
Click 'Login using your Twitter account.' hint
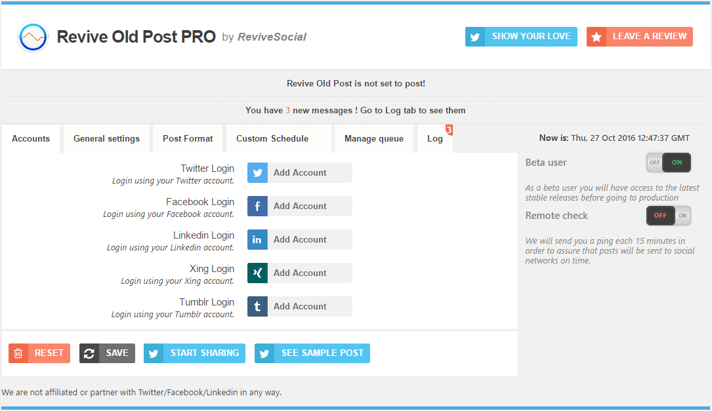coord(173,181)
